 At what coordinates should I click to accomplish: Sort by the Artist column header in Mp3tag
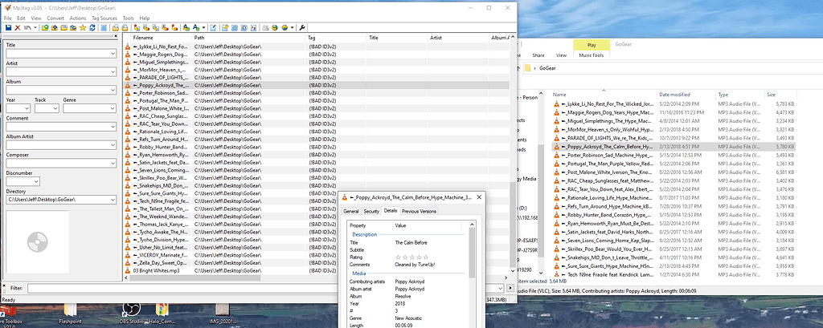pos(458,38)
